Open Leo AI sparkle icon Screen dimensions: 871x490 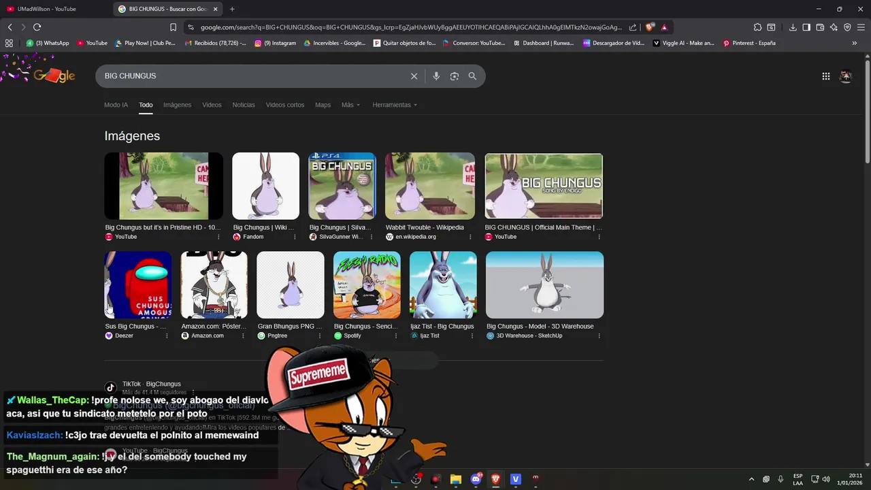click(834, 27)
